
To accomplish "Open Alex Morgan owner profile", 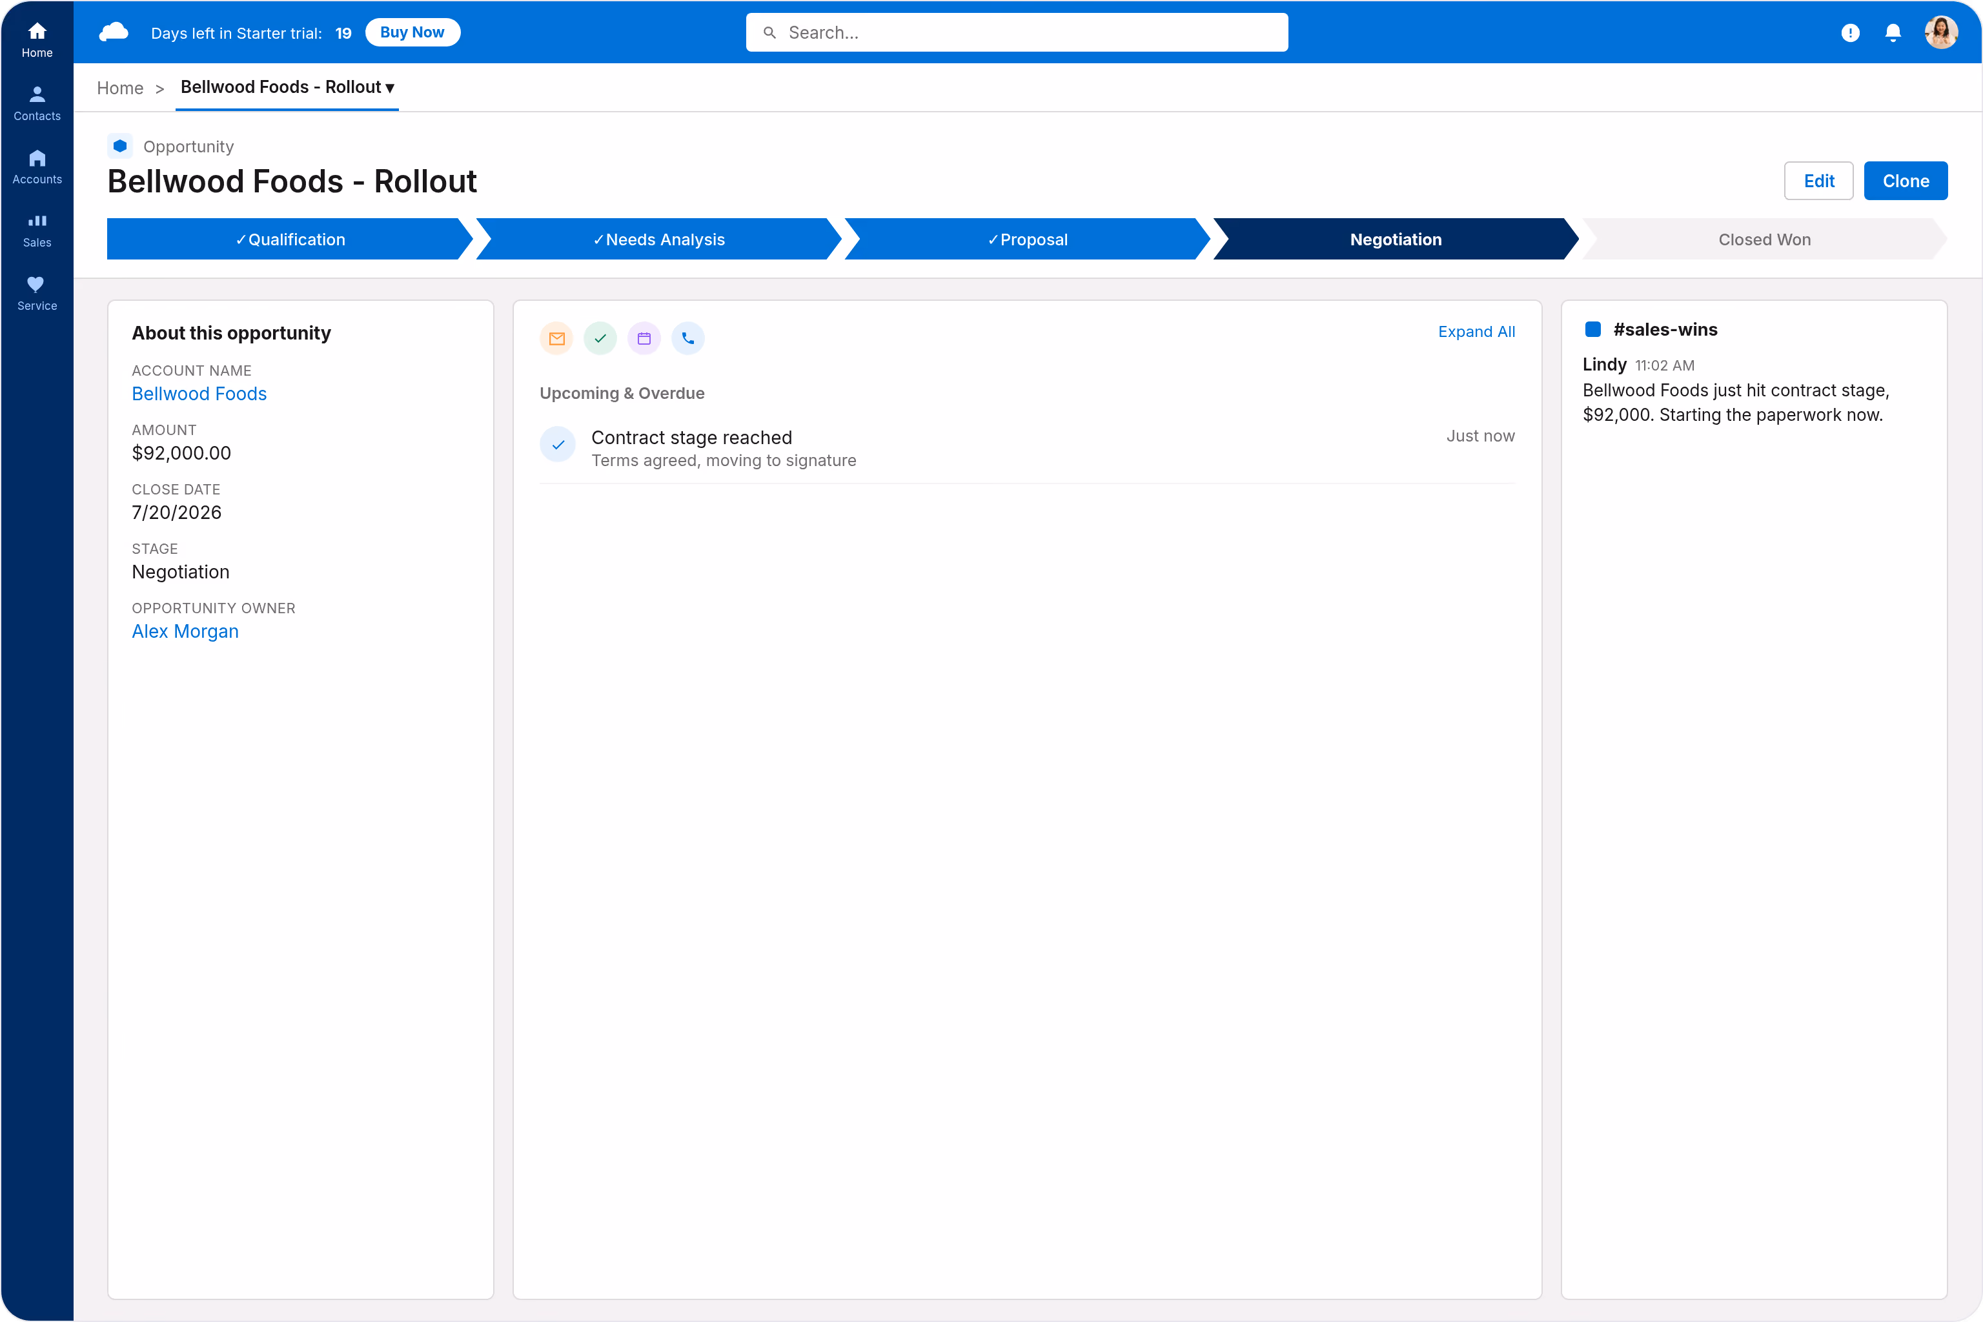I will coord(185,631).
